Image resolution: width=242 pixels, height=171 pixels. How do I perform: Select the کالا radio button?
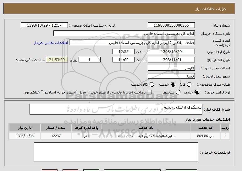coord(189,84)
